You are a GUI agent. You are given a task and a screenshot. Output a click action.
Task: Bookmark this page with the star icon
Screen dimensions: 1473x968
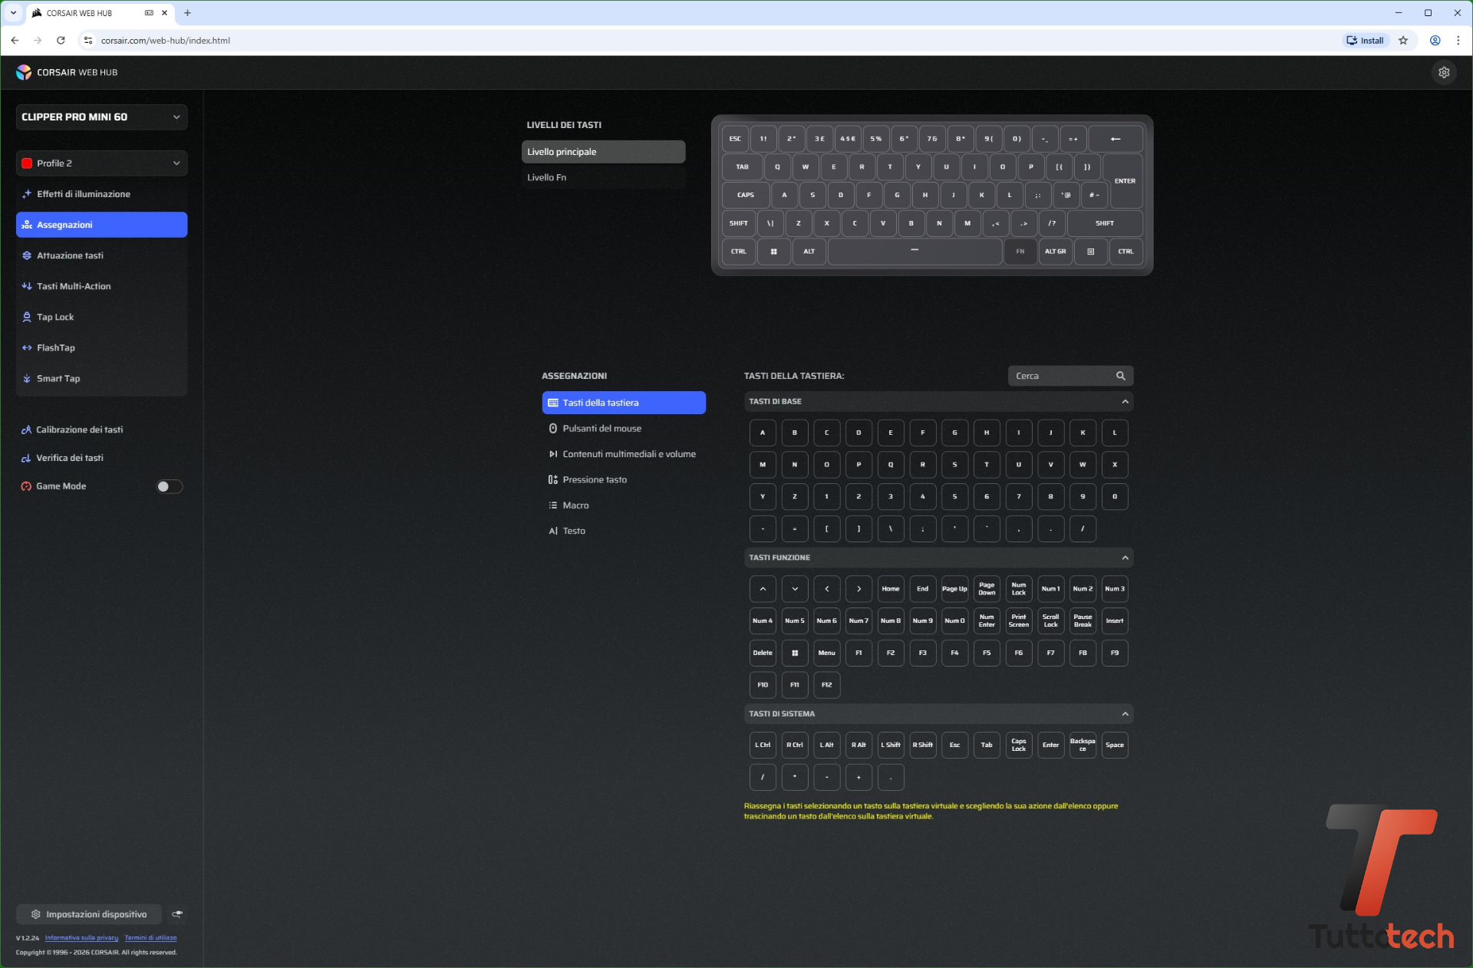1403,41
